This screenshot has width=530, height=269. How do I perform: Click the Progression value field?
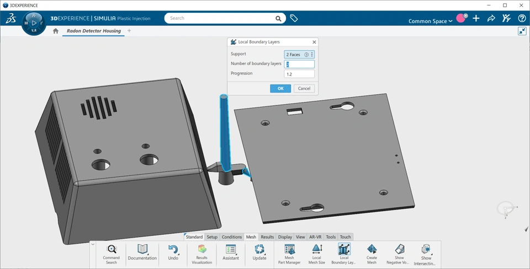coord(299,74)
